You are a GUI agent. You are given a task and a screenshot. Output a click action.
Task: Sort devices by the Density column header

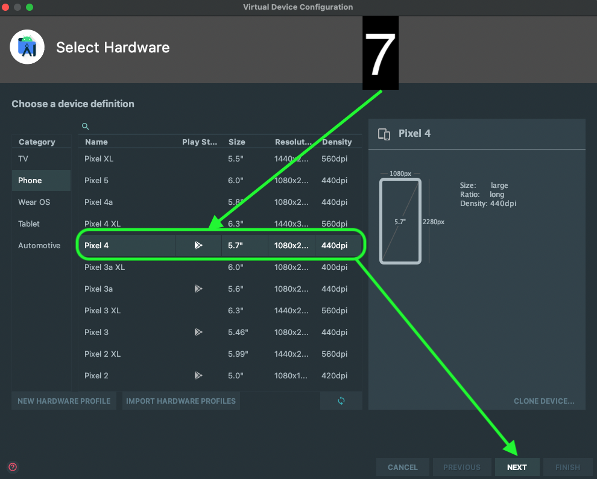pos(337,142)
